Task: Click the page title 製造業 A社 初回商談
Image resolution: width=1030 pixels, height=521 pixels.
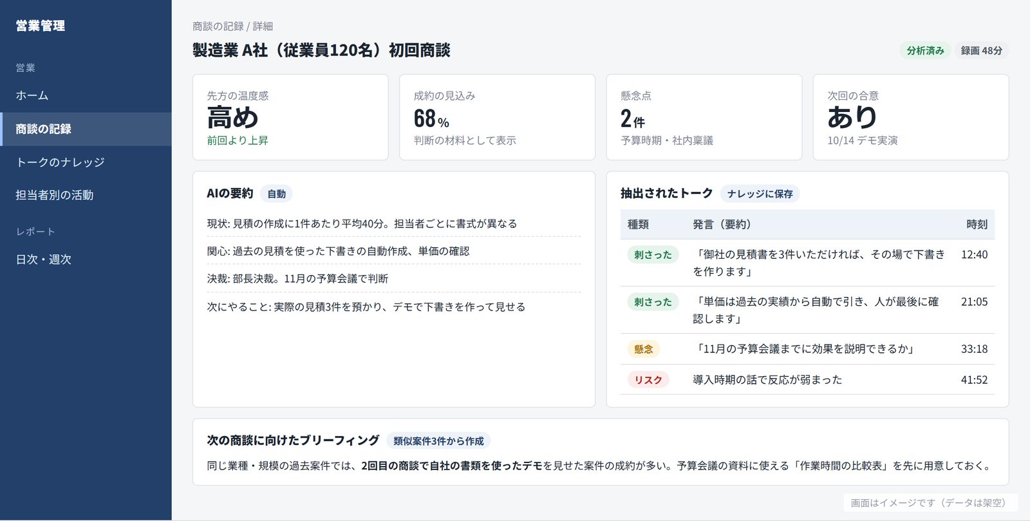Action: [321, 50]
